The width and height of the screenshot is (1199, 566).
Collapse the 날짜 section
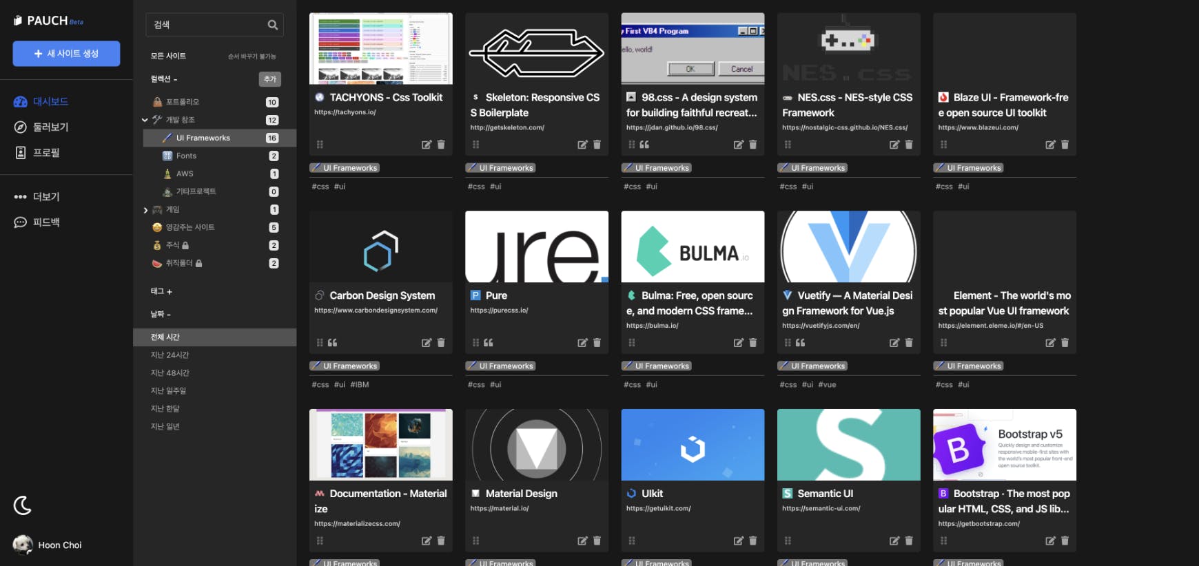tap(161, 314)
